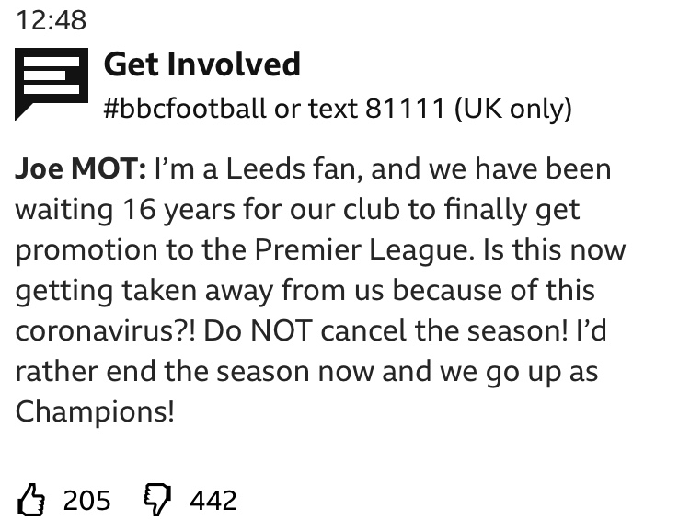Viewport: 690px width, 520px height.
Task: Click the thumbs up like icon
Action: (x=31, y=500)
